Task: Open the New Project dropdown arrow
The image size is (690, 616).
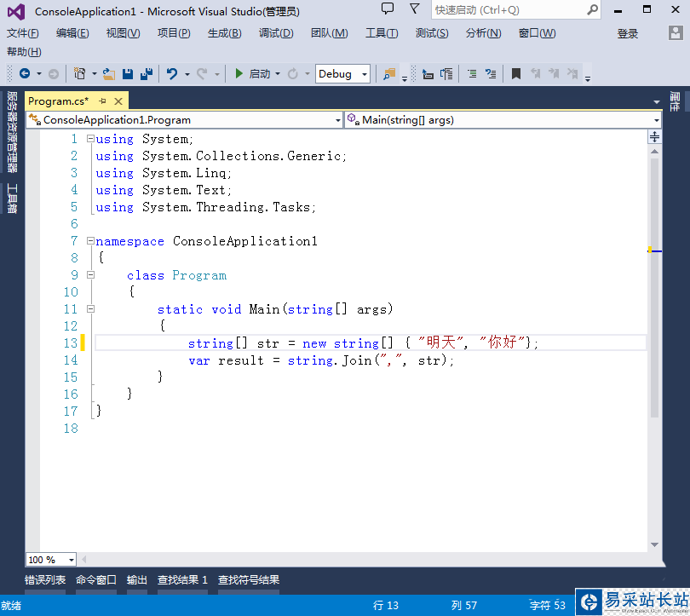Action: point(95,74)
